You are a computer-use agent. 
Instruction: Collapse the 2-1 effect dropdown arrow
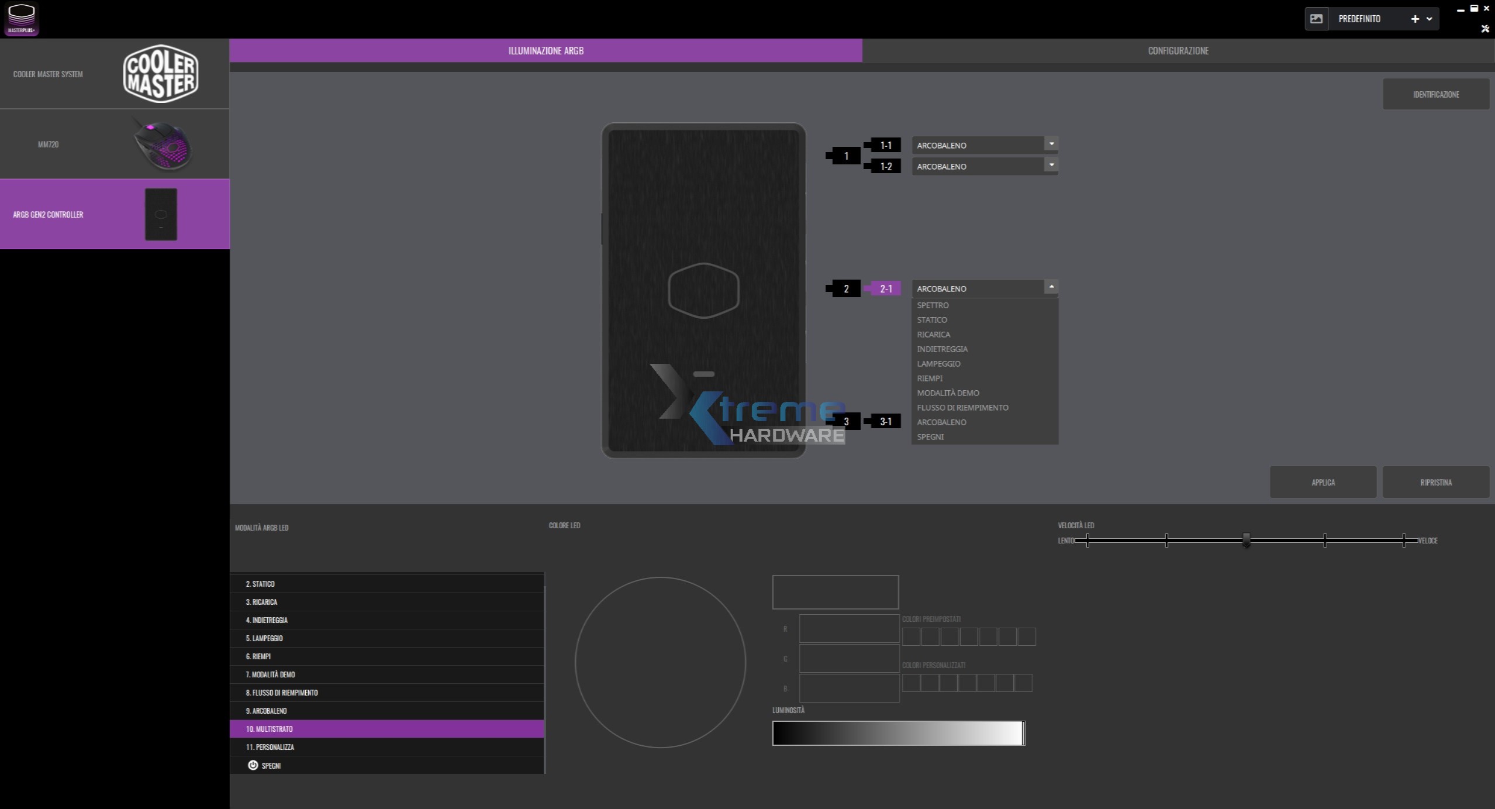[1051, 287]
